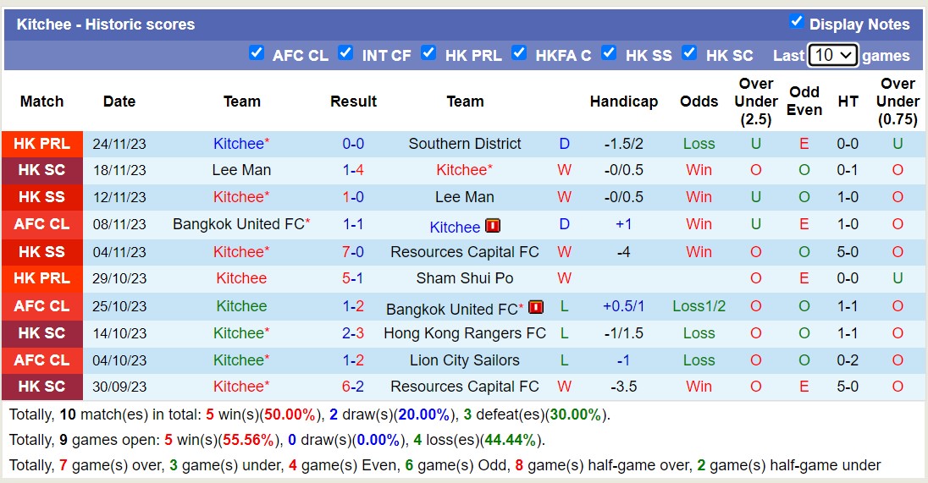Uncheck the HK SC competition checkbox
928x483 pixels.
click(x=689, y=53)
